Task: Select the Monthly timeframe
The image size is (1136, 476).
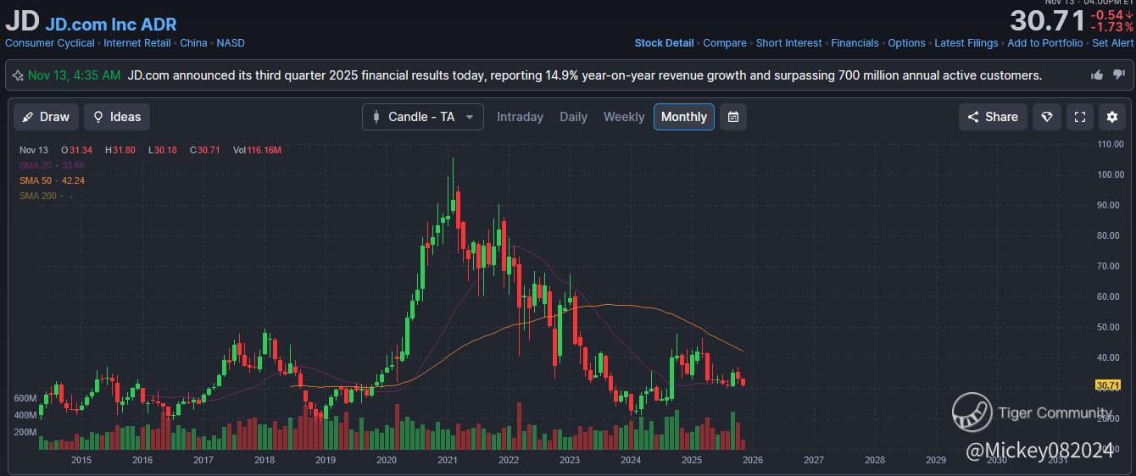Action: [684, 117]
